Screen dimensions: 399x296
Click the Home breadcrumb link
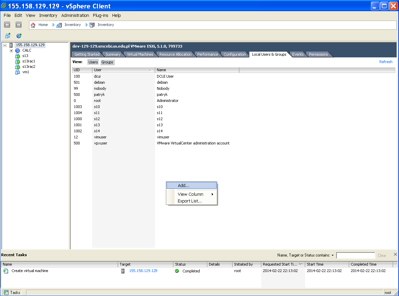[x=43, y=25]
